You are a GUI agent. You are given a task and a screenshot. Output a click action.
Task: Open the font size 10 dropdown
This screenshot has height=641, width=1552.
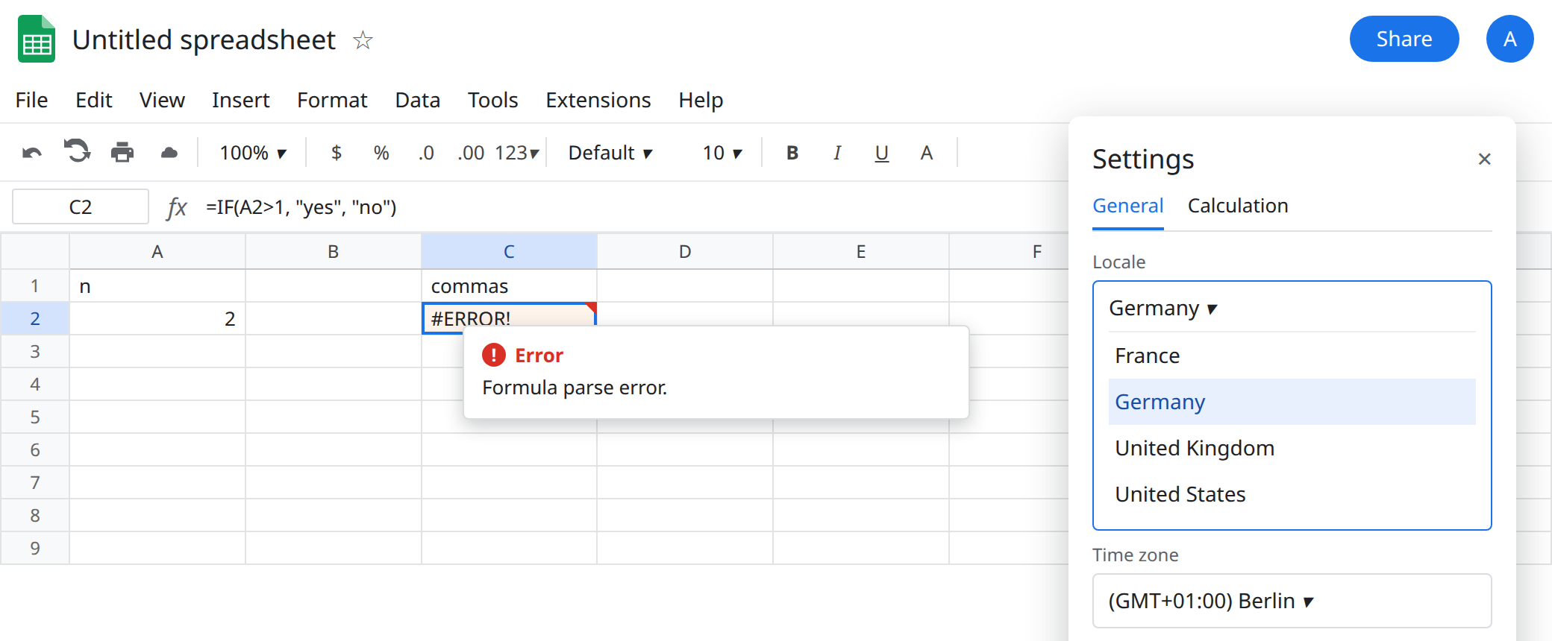tap(722, 153)
